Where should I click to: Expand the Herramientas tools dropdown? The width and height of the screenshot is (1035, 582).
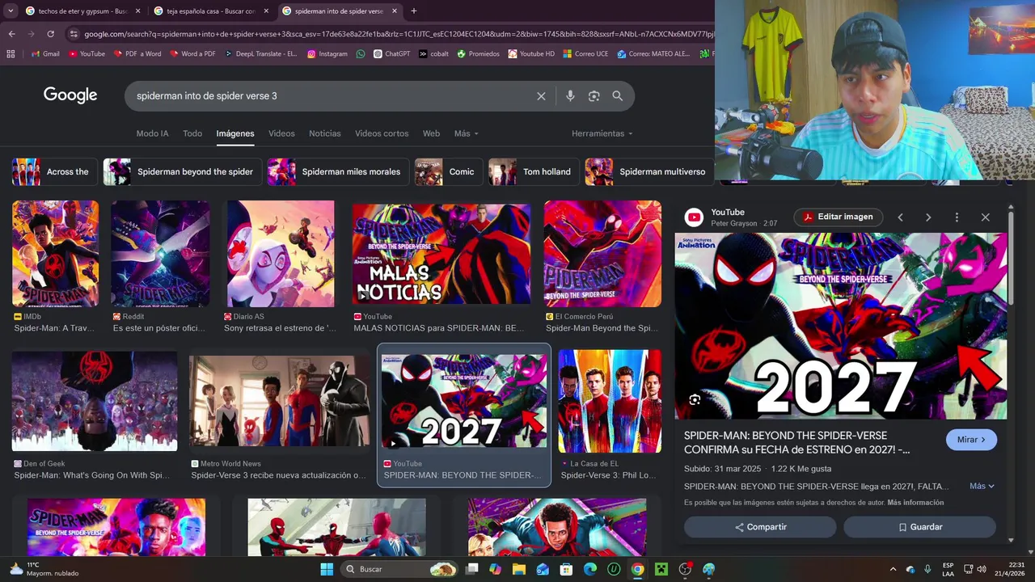pos(602,133)
